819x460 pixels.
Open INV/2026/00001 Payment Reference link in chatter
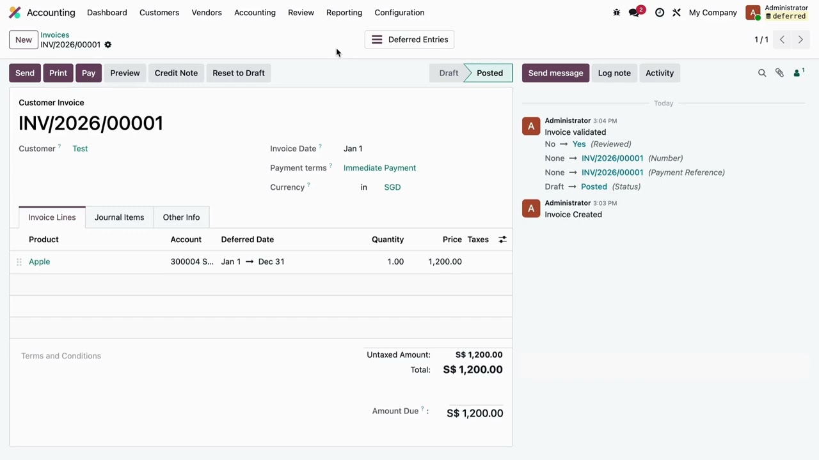(612, 172)
